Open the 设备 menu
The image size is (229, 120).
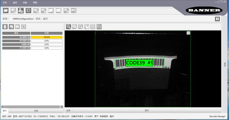tap(25, 3)
